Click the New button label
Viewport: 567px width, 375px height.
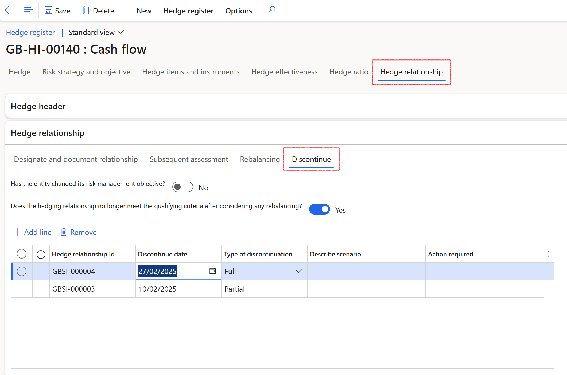click(x=144, y=11)
